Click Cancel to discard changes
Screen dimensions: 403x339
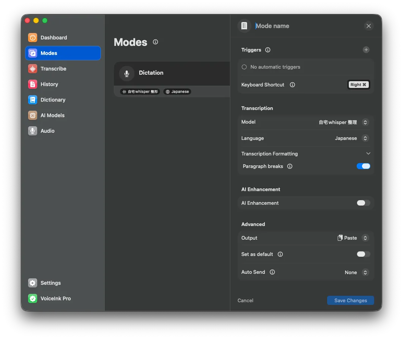coord(246,300)
